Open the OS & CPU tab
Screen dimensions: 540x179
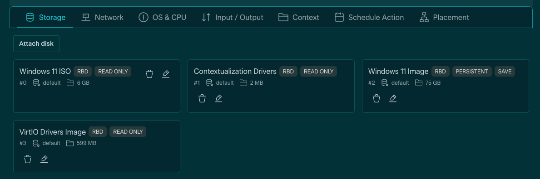point(162,17)
